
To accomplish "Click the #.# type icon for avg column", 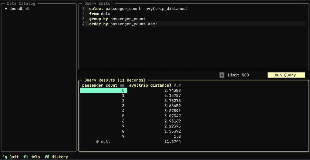I will click(177, 85).
